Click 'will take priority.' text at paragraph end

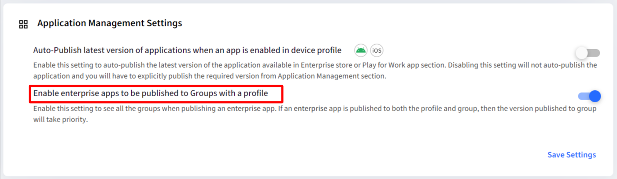pos(61,119)
